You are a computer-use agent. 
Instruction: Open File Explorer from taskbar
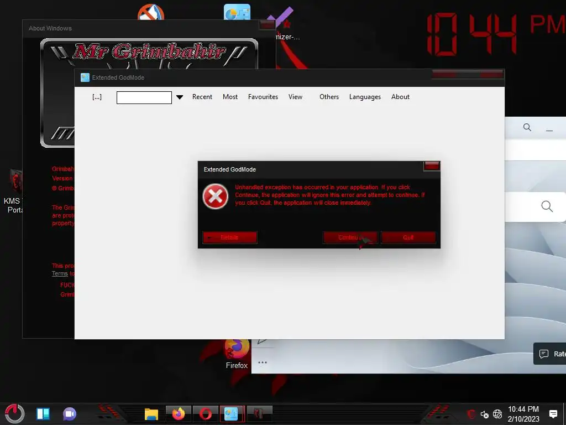pos(151,414)
